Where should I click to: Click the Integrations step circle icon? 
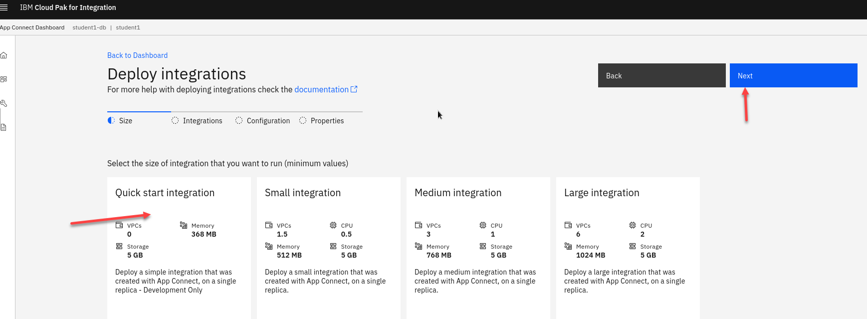tap(175, 121)
